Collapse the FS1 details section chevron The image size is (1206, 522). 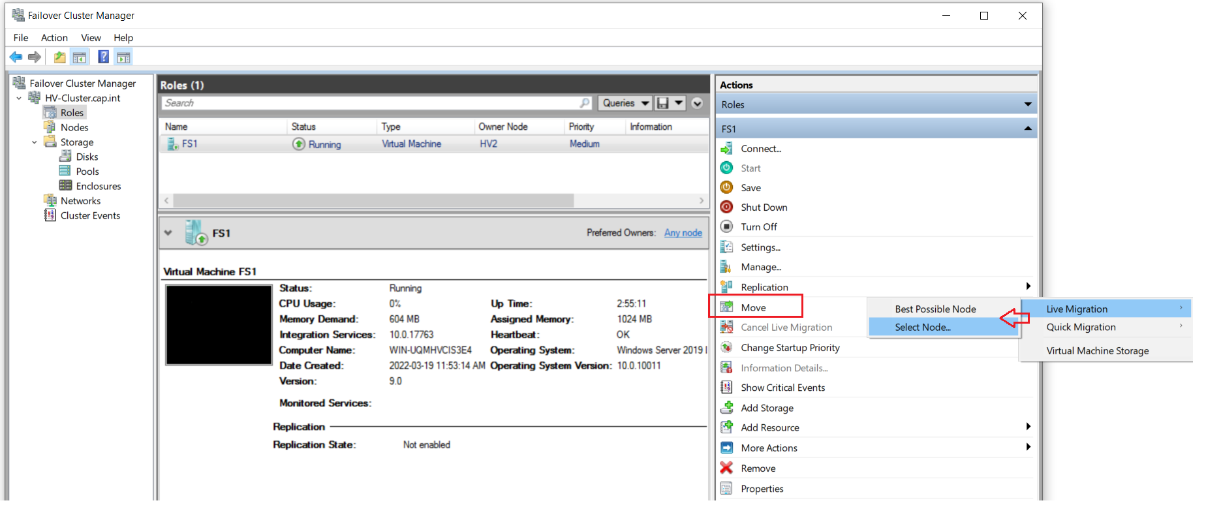tap(168, 233)
